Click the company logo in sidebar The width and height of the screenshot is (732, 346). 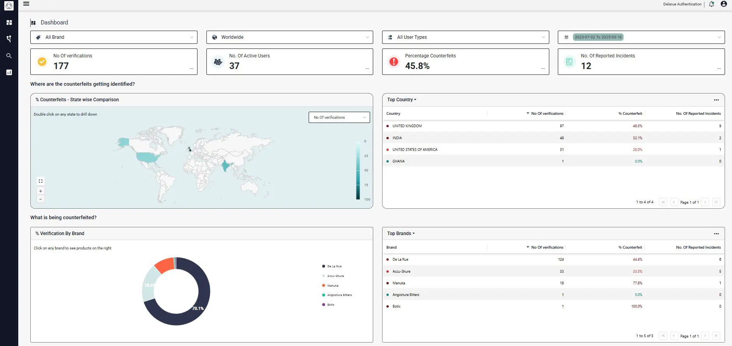click(9, 6)
